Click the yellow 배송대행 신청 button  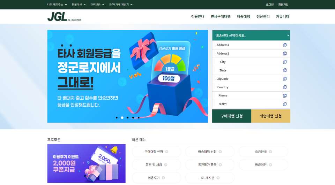271,116
